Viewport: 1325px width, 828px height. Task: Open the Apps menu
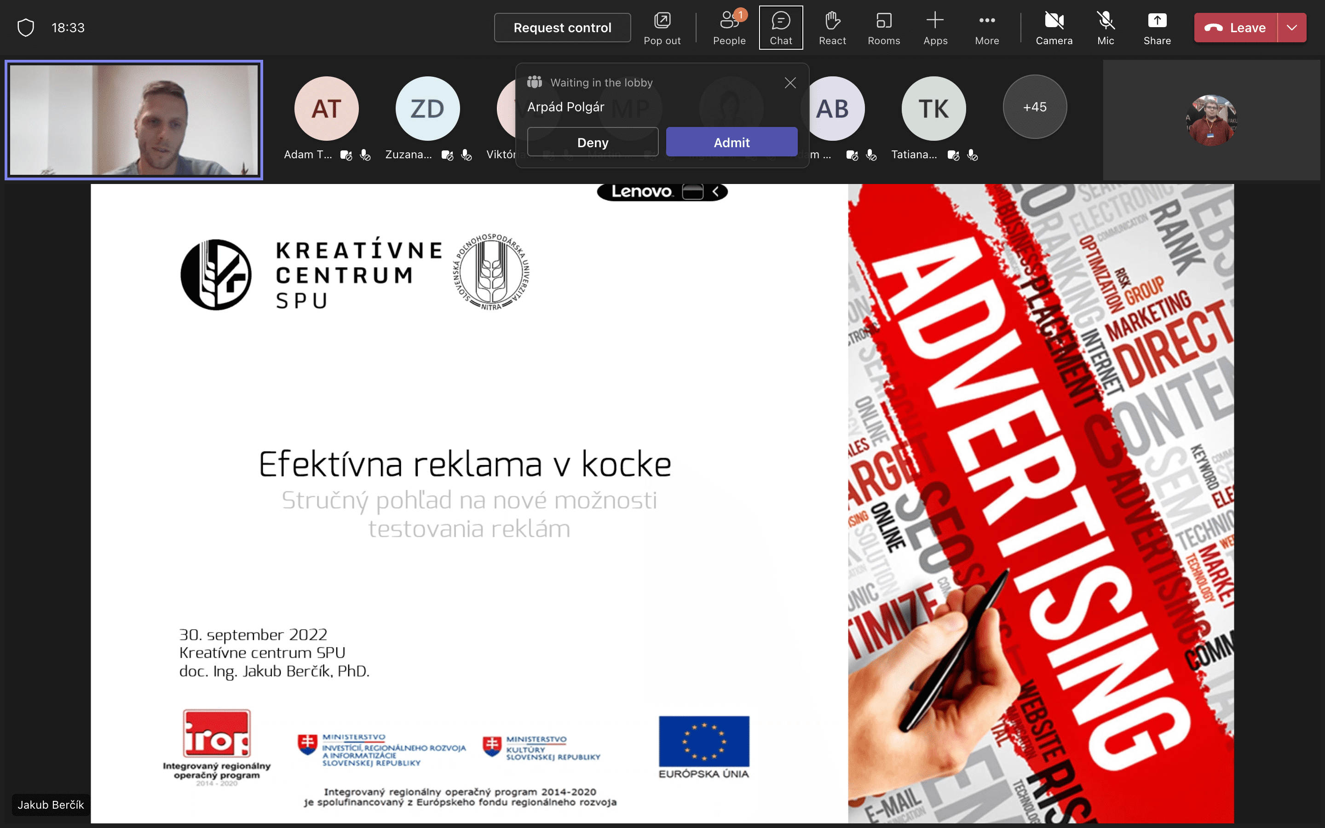point(935,28)
